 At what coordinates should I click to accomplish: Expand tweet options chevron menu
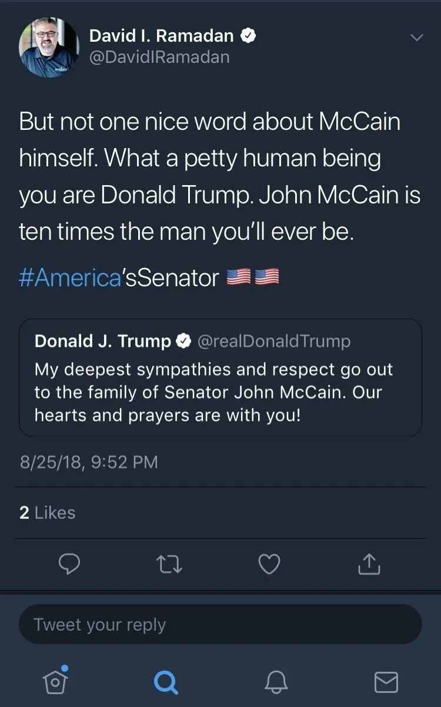(416, 38)
